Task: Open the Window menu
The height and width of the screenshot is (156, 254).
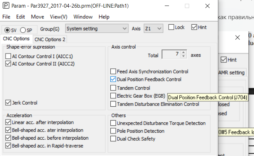Action: (83, 17)
